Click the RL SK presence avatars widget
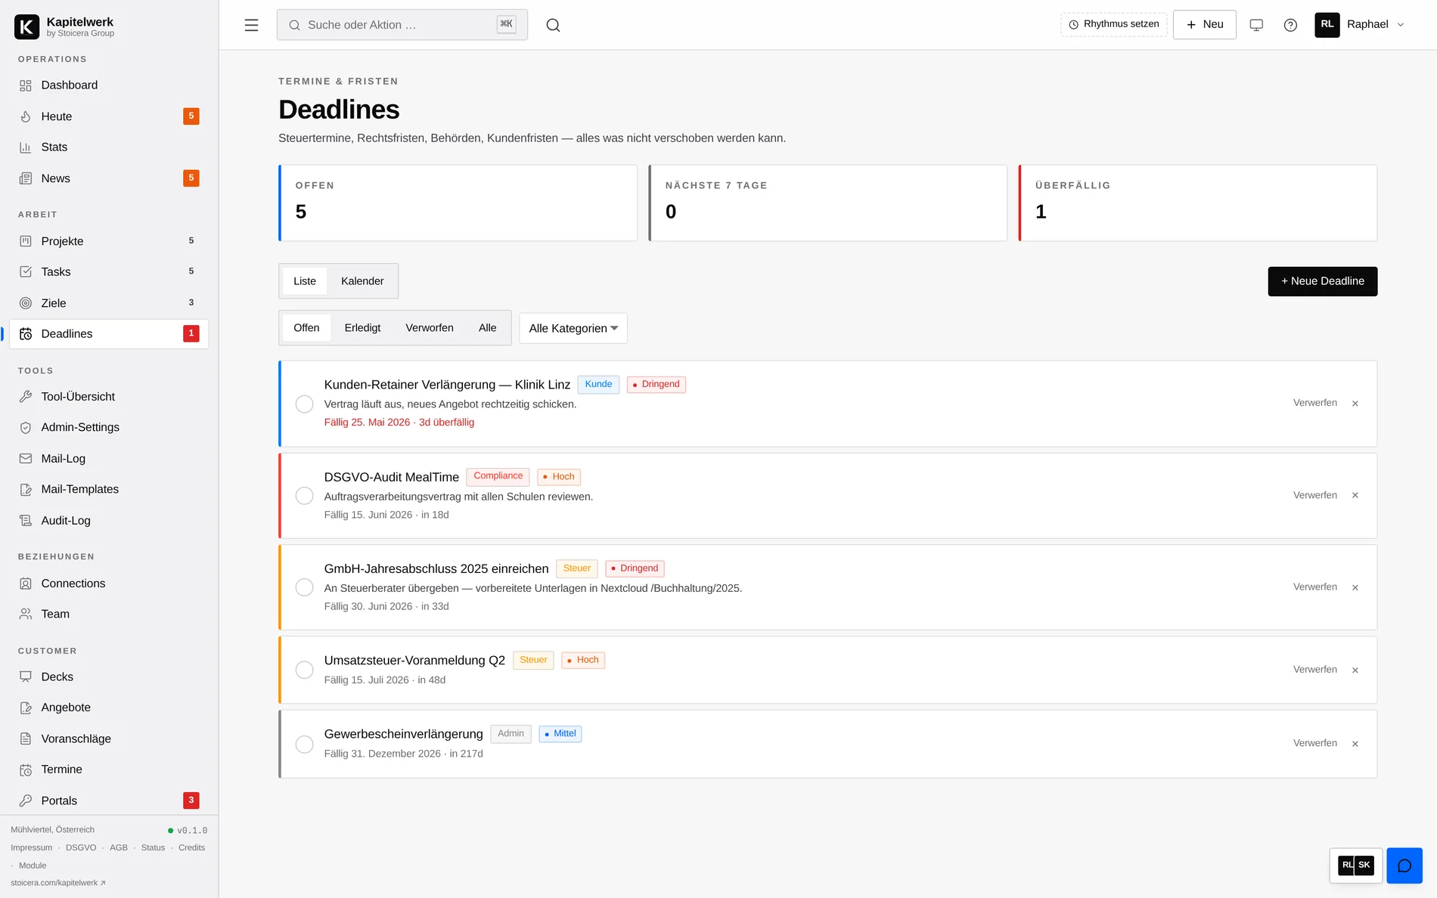Screen dimensions: 1437x898 (x=1355, y=865)
